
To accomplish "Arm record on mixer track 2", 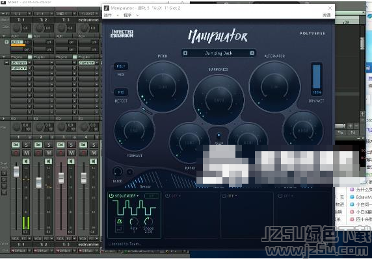I will (38, 153).
